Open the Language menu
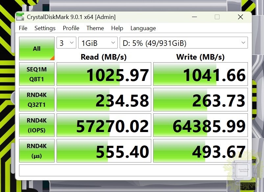The image size is (264, 192). 143,28
